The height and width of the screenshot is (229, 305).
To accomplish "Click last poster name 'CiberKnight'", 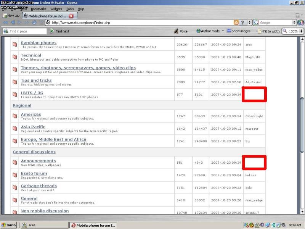I will (254, 116).
